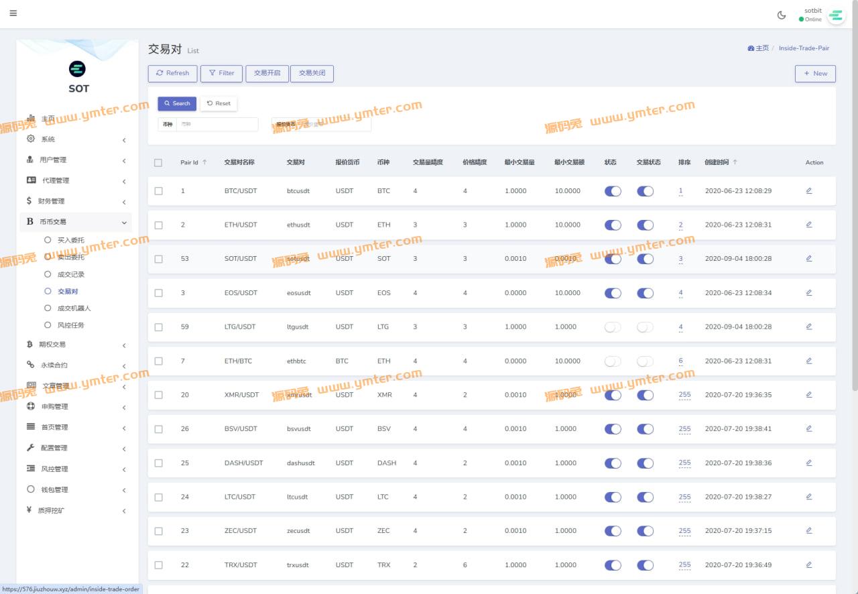The width and height of the screenshot is (858, 594).
Task: Sort by 创建时间 arrow icon
Action: coord(735,162)
